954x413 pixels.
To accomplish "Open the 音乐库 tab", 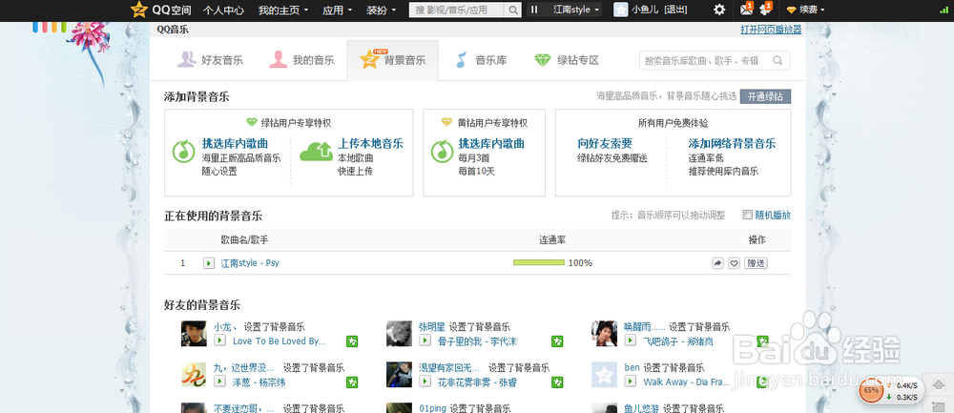I will coord(481,60).
